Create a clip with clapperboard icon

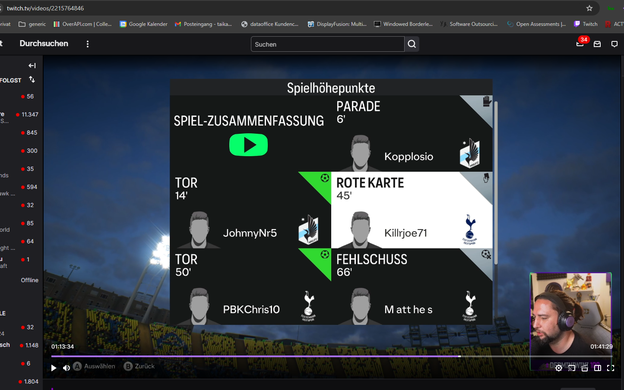[585, 368]
